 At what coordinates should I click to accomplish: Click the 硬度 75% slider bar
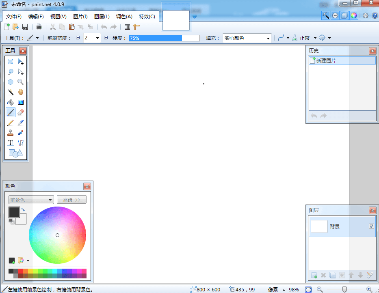point(164,38)
